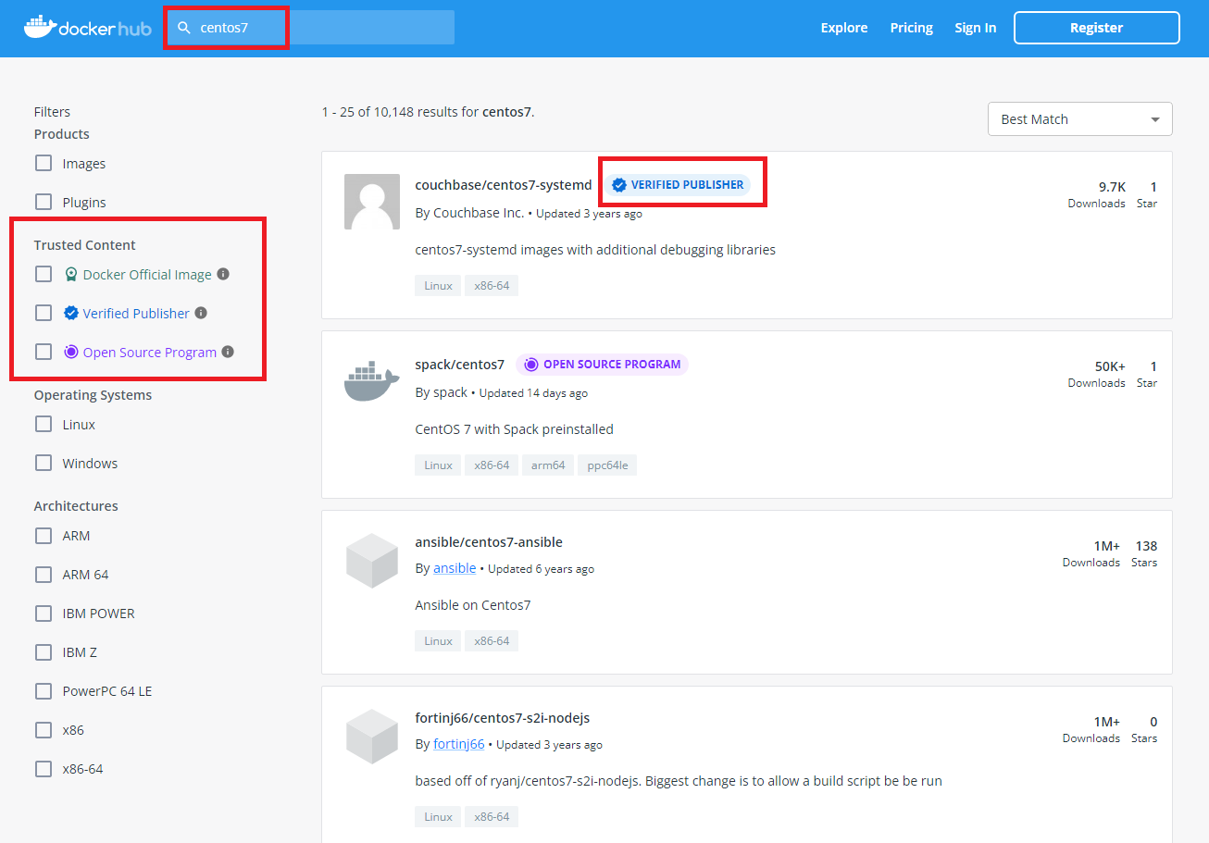Tick the Windows operating system checkbox
Image resolution: width=1209 pixels, height=843 pixels.
pos(44,463)
